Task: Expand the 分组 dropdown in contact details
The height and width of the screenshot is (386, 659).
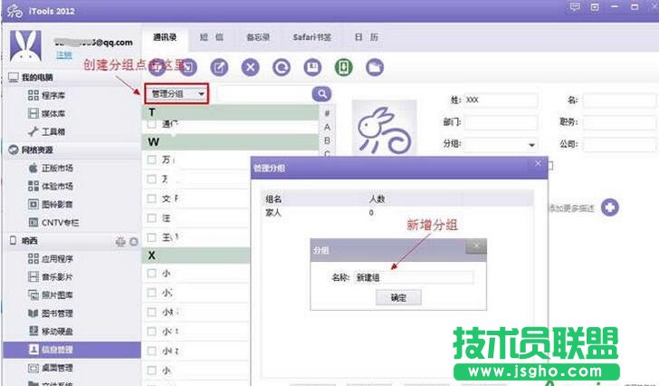Action: (x=530, y=145)
